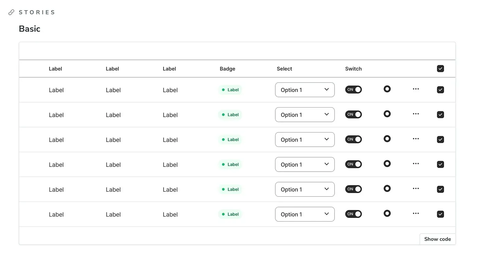Uncheck the fourth row's checkbox
The width and height of the screenshot is (477, 257).
[x=441, y=164]
